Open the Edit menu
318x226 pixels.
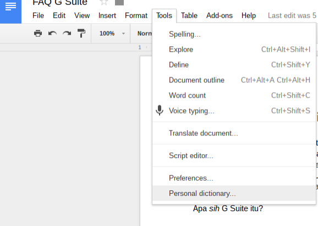(59, 15)
